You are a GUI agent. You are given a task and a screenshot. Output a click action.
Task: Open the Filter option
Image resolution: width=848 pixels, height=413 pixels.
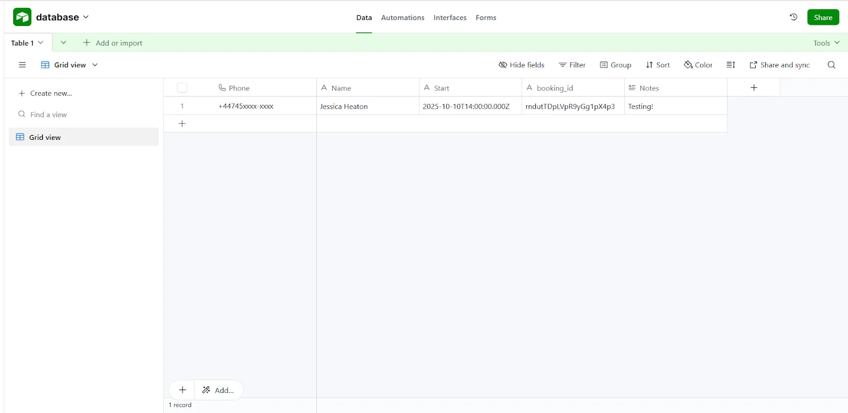[572, 65]
